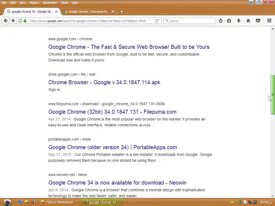275x206 pixels.
Task: Click the 'www.neowin.net › News' breadcrumb
Action: click(x=68, y=175)
